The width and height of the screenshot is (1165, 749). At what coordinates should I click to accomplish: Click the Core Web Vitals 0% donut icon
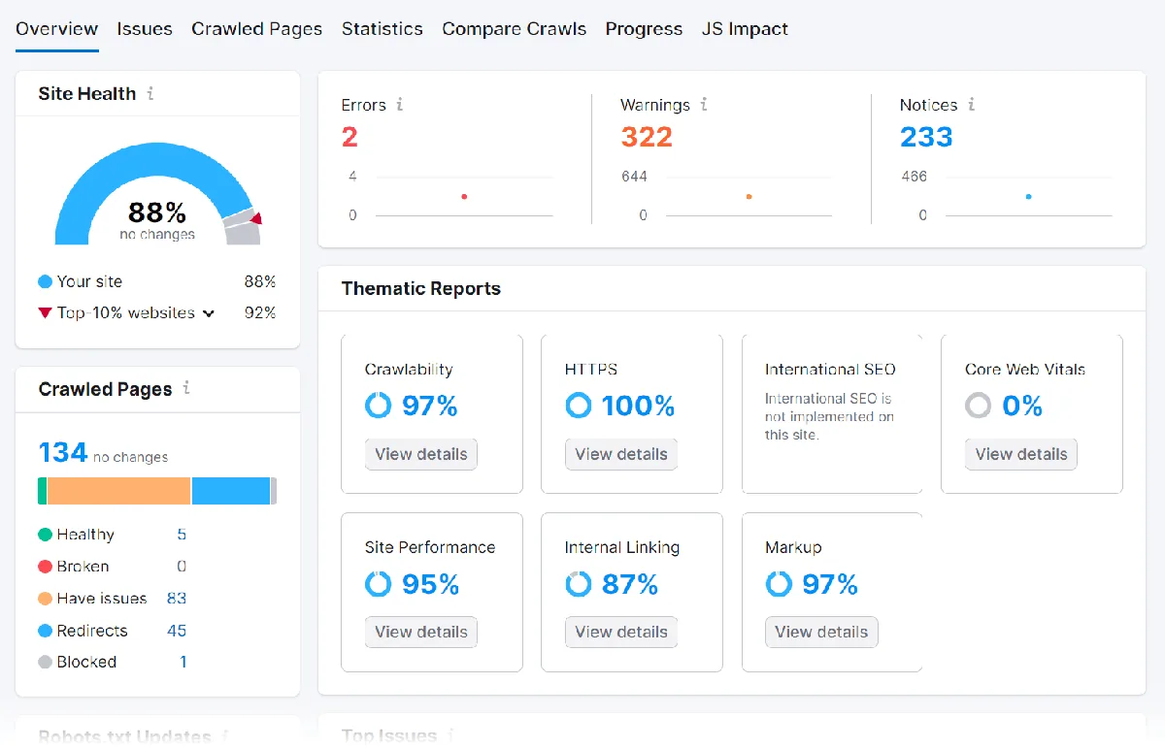[x=979, y=406]
